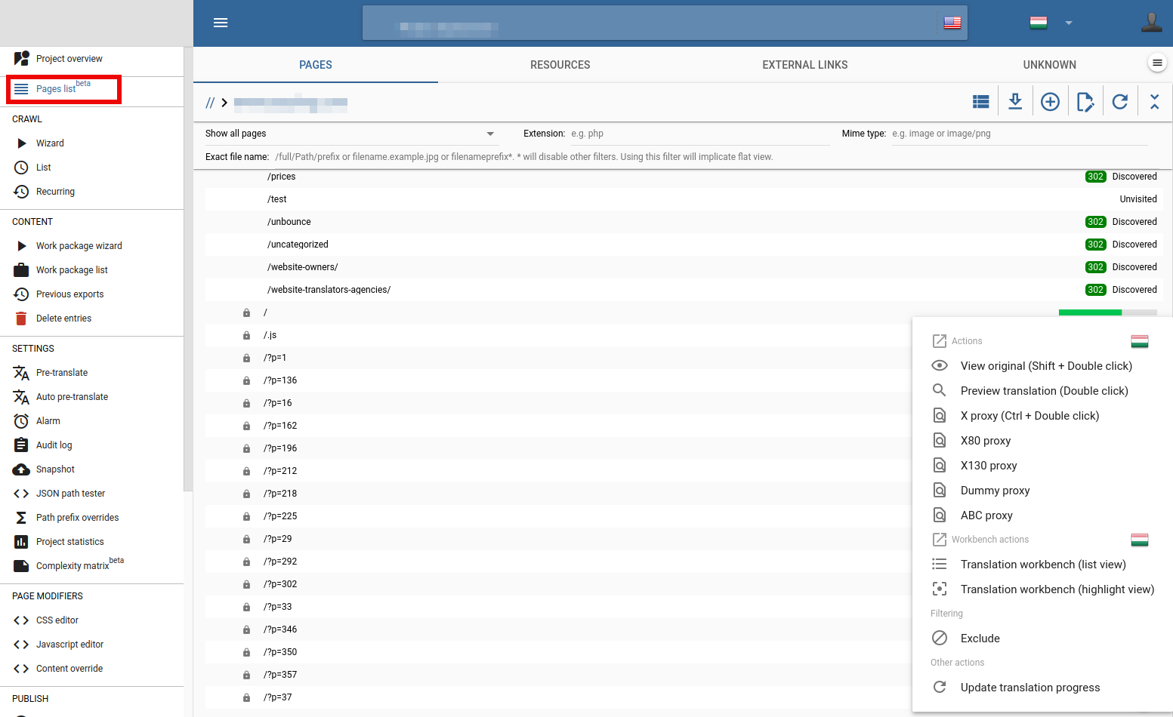Open the Recurring crawl item
Screen dimensions: 1173x717
click(x=55, y=192)
